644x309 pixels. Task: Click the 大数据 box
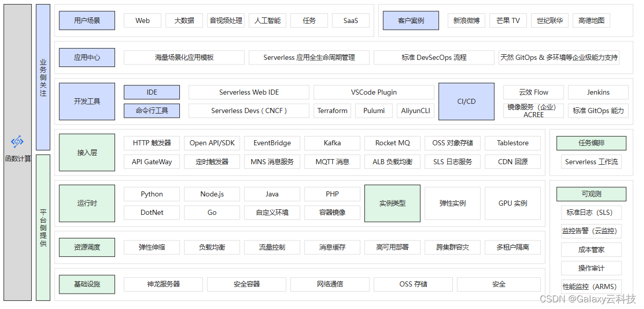pyautogui.click(x=184, y=20)
